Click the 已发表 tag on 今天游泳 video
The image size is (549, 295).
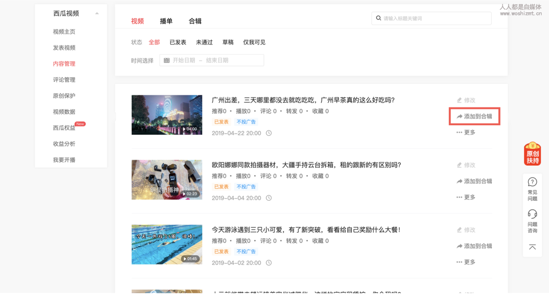pyautogui.click(x=221, y=252)
